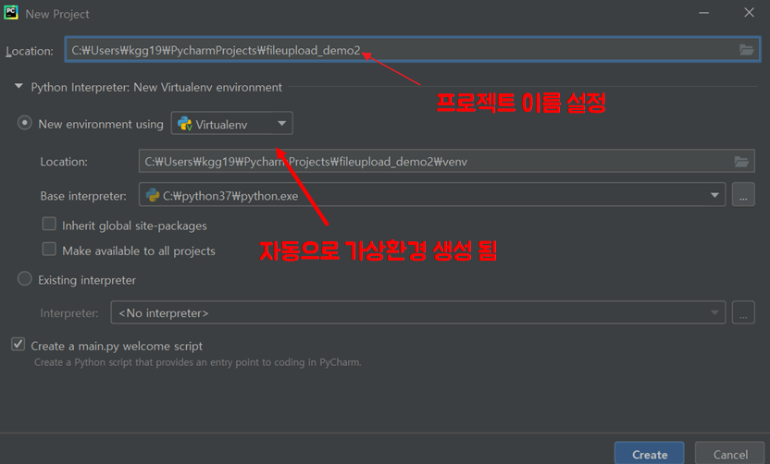The image size is (770, 464).
Task: Select New environment using radio button
Action: [25, 123]
